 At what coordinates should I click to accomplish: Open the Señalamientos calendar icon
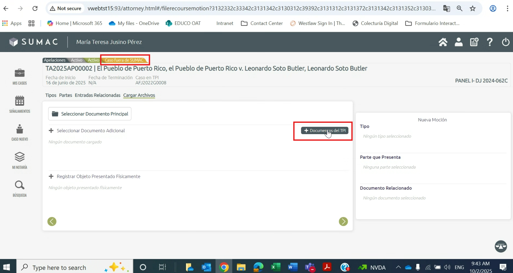pos(19,104)
